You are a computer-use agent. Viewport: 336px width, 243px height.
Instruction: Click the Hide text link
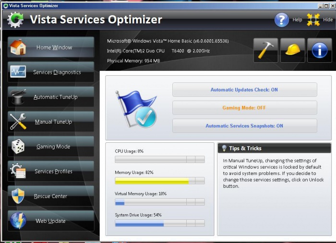point(328,20)
